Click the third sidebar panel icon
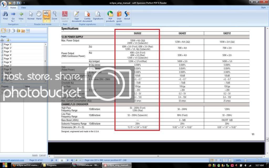269x168 pixels. [13, 31]
